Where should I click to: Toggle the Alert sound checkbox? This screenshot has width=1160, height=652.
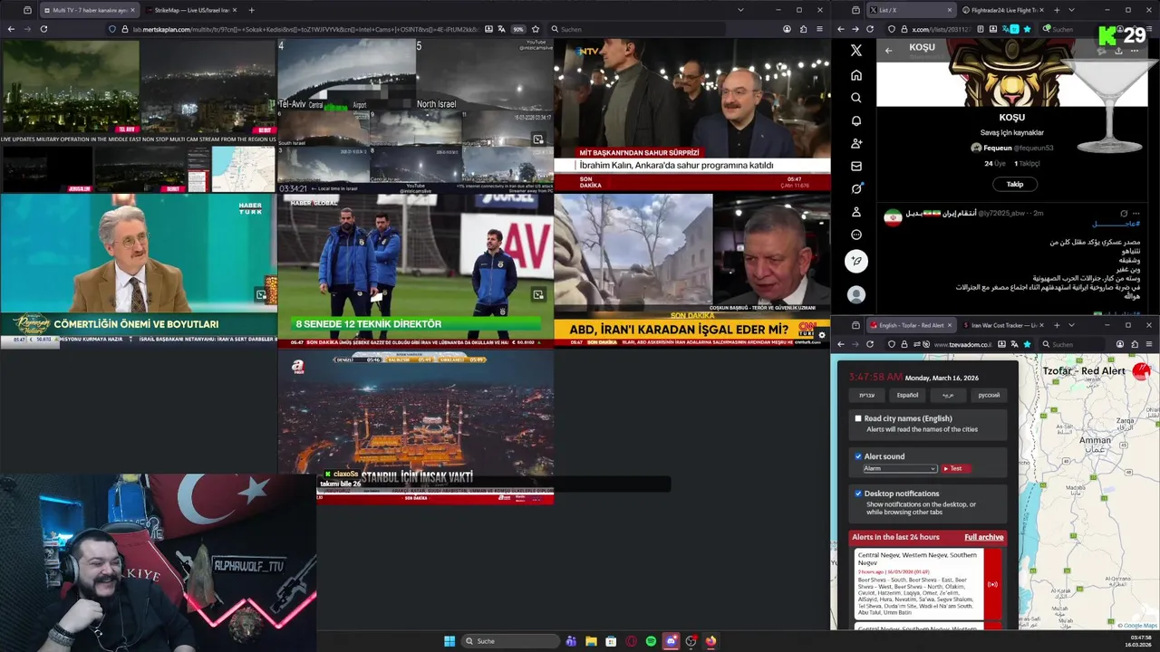tap(858, 456)
